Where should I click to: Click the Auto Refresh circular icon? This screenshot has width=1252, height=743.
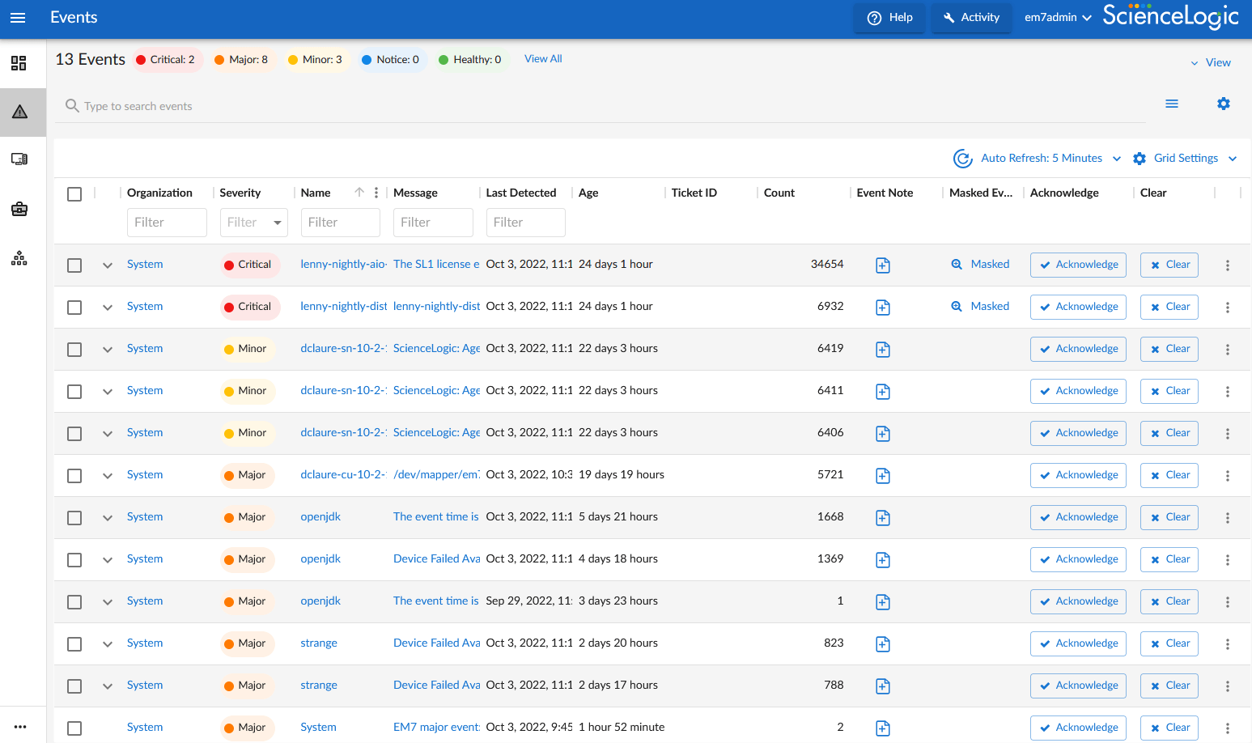coord(963,159)
